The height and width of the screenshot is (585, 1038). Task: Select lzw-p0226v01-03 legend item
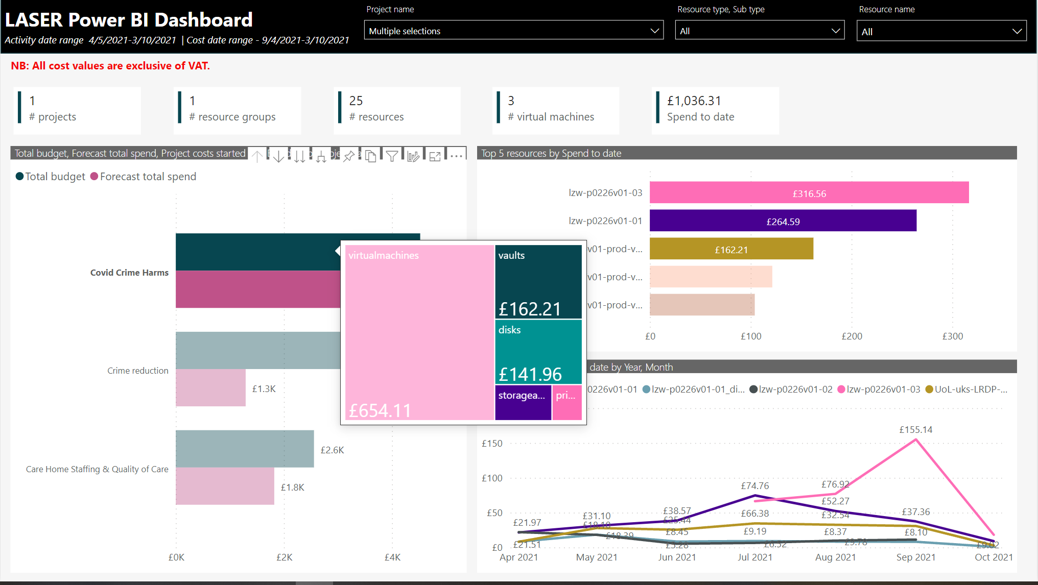(x=879, y=389)
